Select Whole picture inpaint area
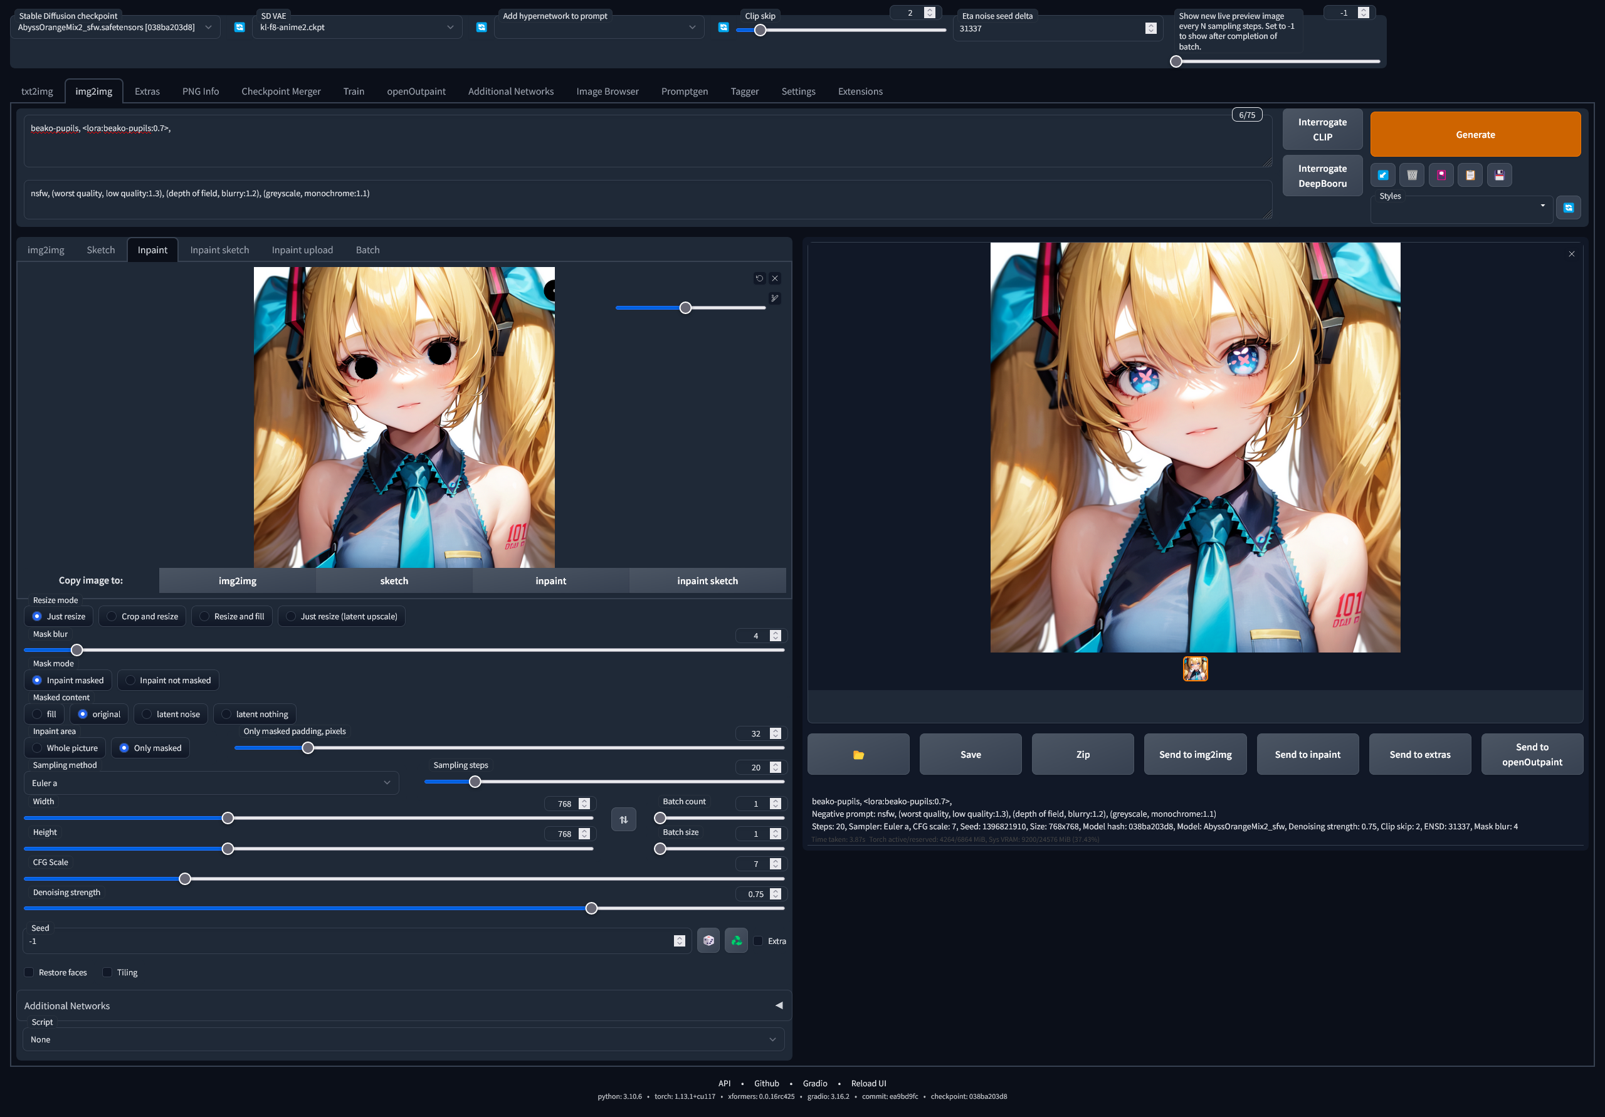 click(x=65, y=748)
